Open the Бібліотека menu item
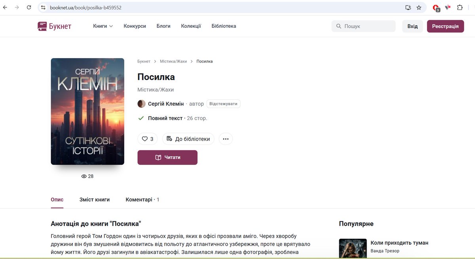Screen dimensions: 475x259 point(224,26)
